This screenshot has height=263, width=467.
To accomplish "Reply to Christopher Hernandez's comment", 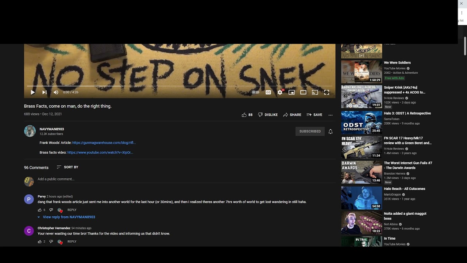I will [x=72, y=242].
